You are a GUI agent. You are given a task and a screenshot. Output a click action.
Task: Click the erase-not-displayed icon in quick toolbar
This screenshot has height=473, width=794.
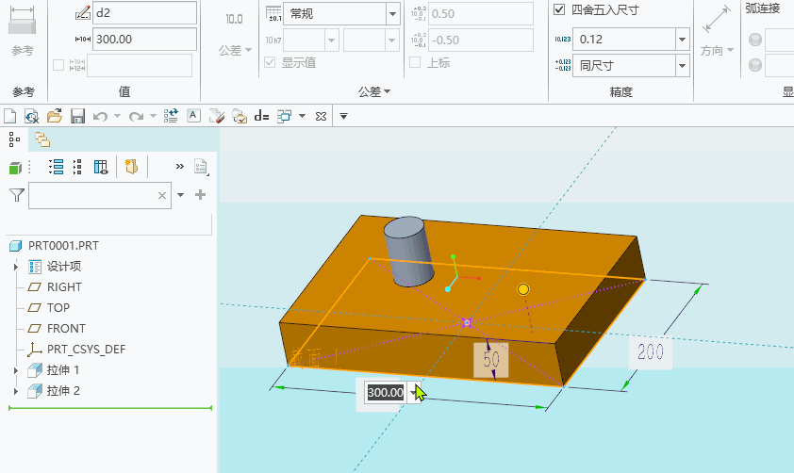[x=31, y=116]
